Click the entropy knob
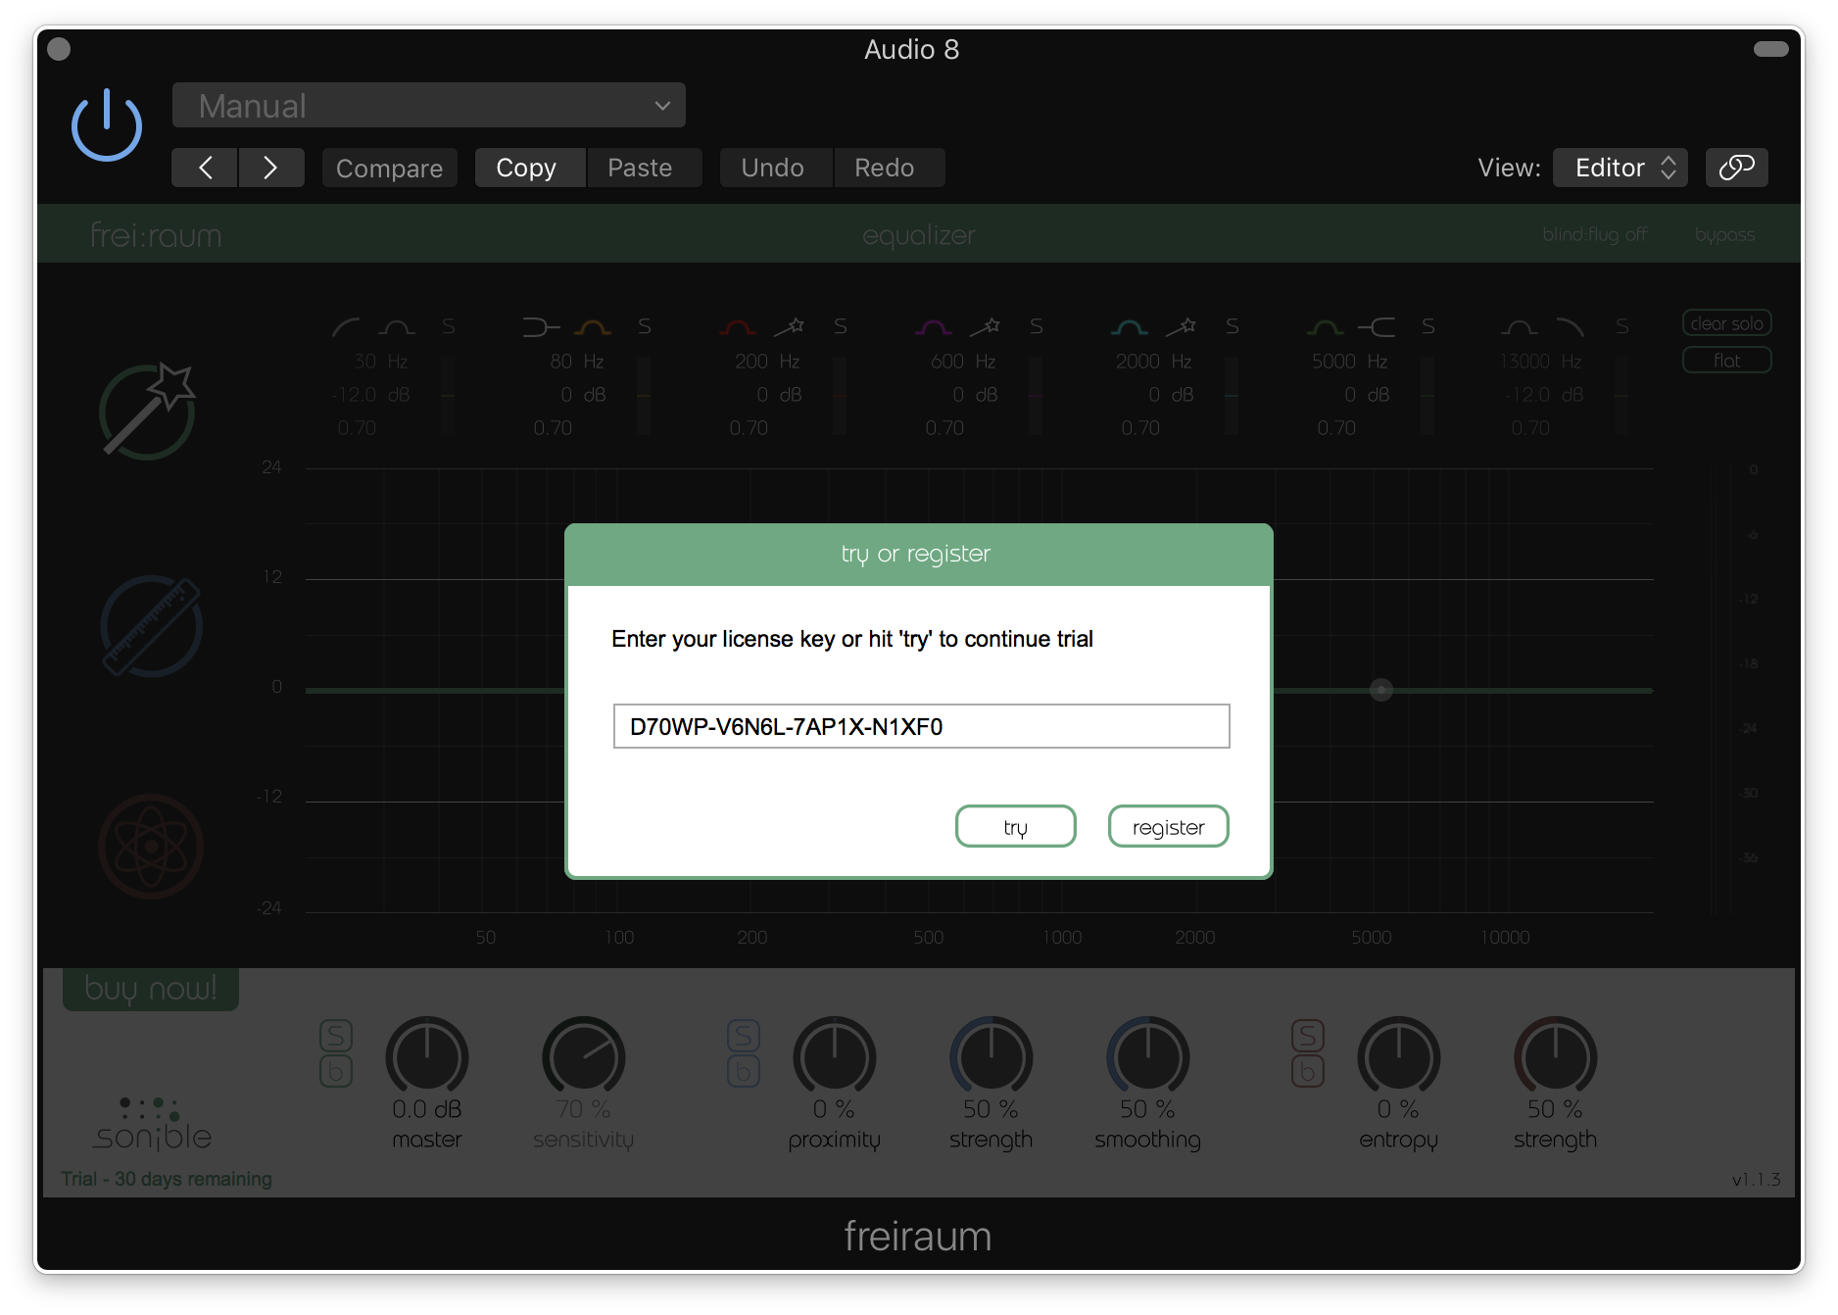1838x1315 pixels. 1399,1057
